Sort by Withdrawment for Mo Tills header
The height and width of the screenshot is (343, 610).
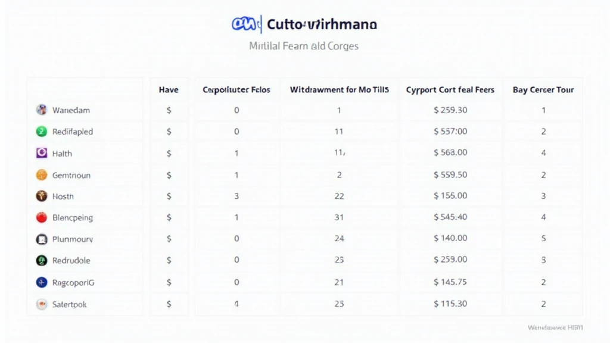[x=339, y=90]
